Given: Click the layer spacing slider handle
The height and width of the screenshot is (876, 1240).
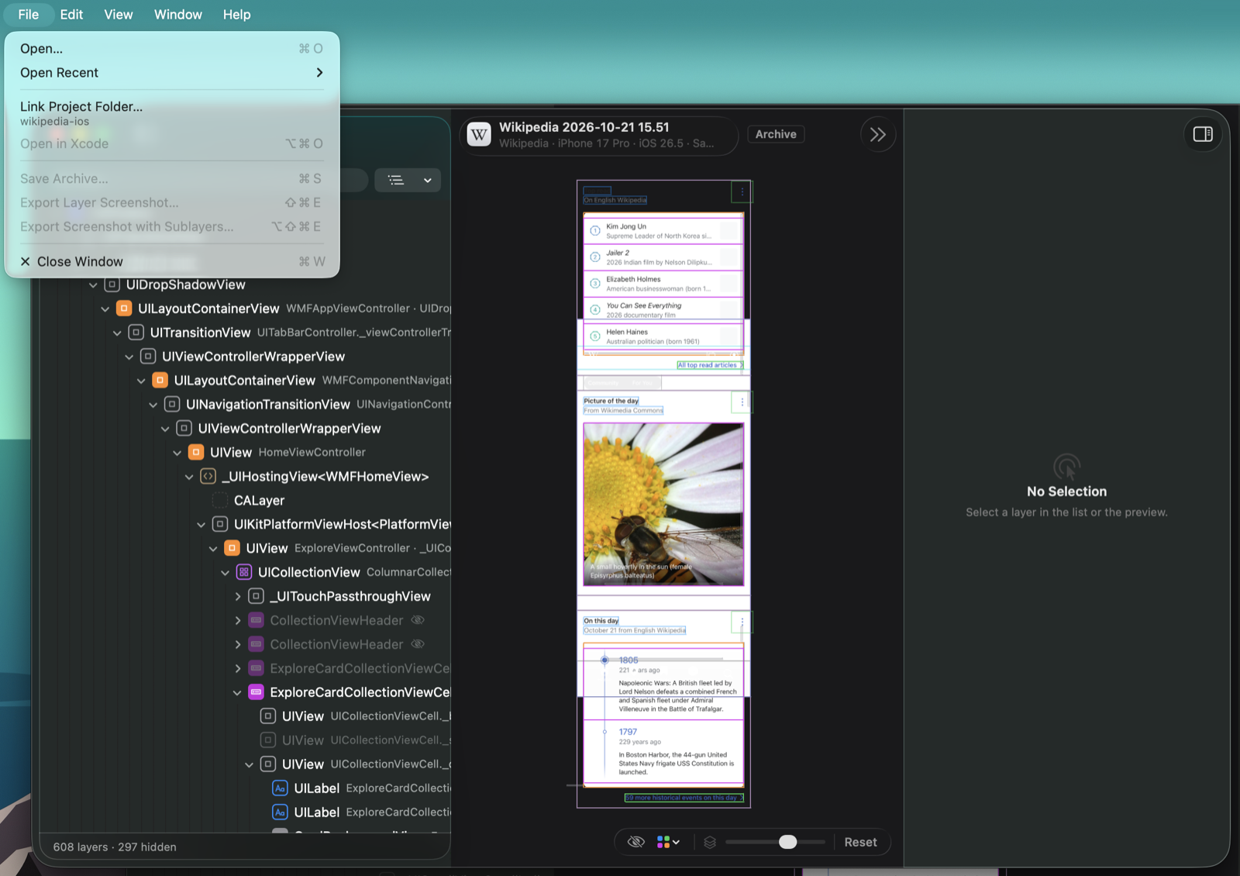Looking at the screenshot, I should pos(787,842).
